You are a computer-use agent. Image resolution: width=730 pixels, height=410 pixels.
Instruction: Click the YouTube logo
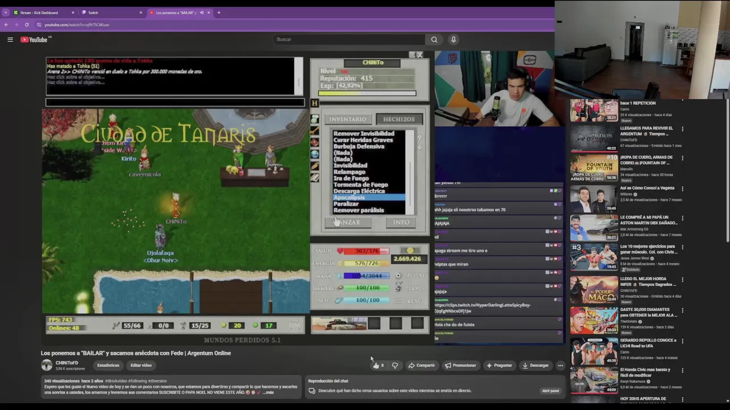34,39
